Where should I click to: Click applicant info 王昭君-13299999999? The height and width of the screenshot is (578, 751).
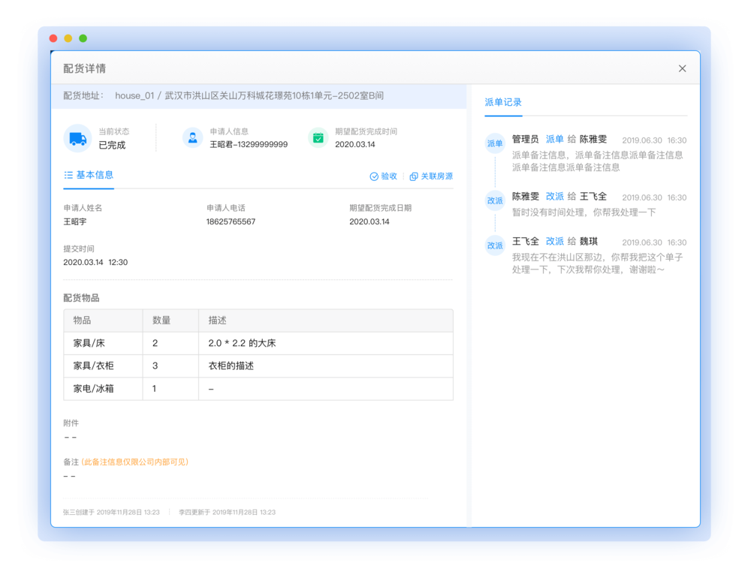[249, 145]
